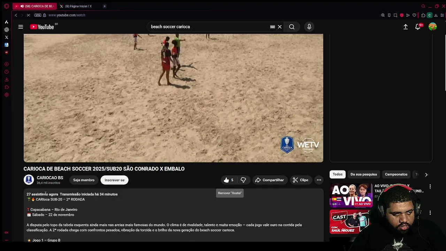Open the translator icon in the sidebar
The height and width of the screenshot is (251, 446).
coord(6,45)
